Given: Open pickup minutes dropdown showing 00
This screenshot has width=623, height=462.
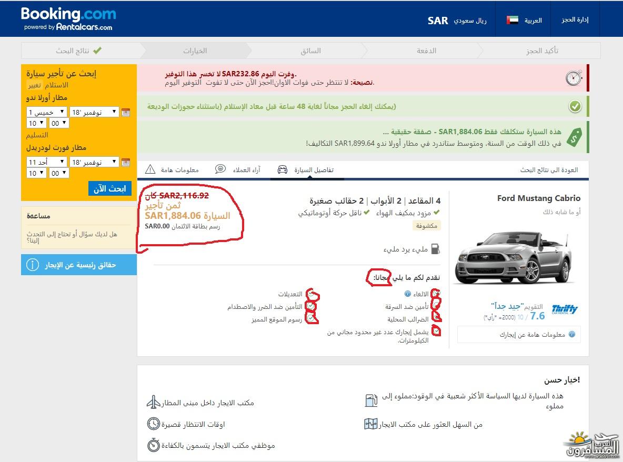Looking at the screenshot, I should [59, 123].
